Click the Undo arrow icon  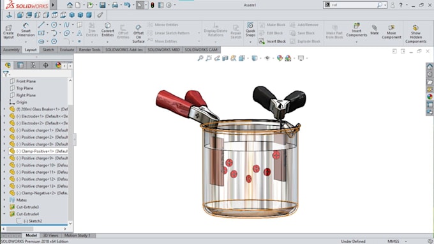pos(127,5)
